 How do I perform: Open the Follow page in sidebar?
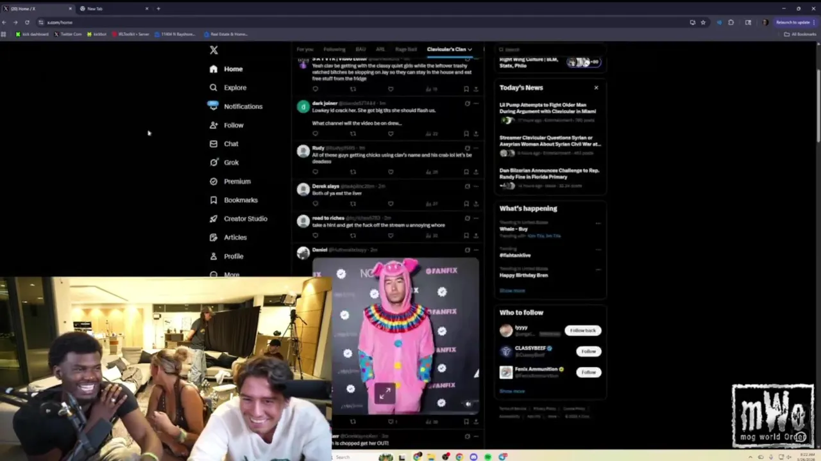[x=226, y=125]
